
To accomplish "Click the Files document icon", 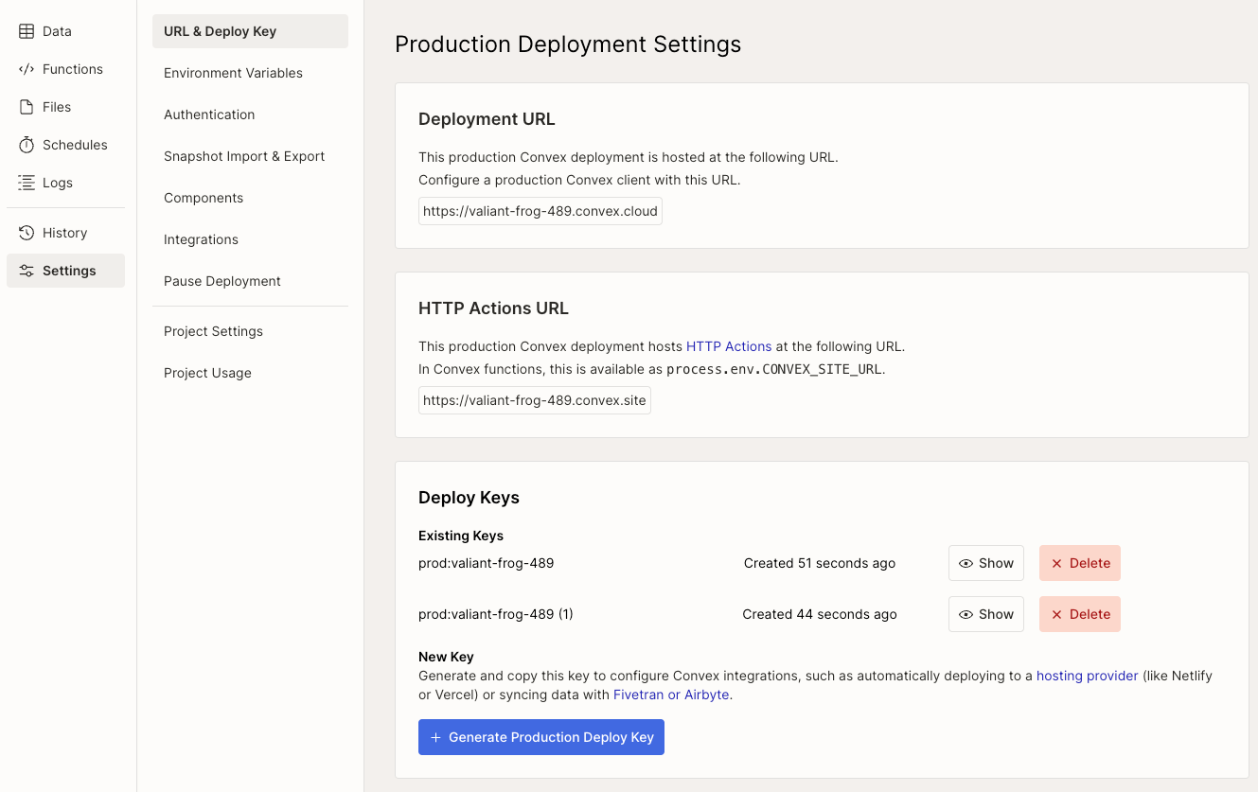I will (27, 107).
